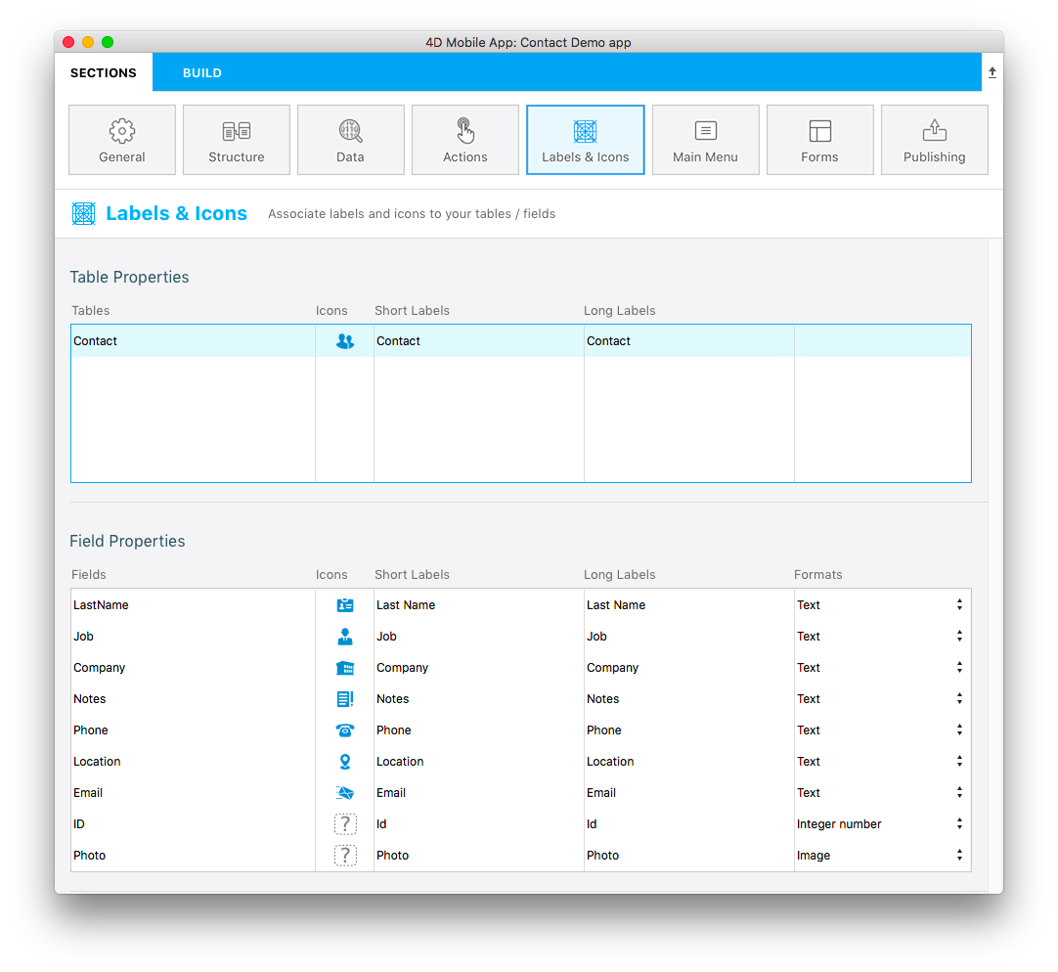1058x972 pixels.
Task: Click the LastName field icon
Action: point(345,604)
